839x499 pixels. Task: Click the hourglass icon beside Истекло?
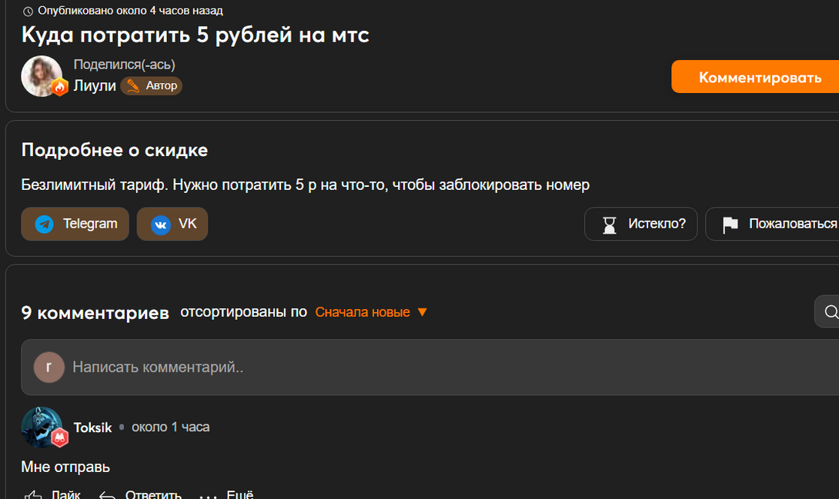pyautogui.click(x=610, y=225)
